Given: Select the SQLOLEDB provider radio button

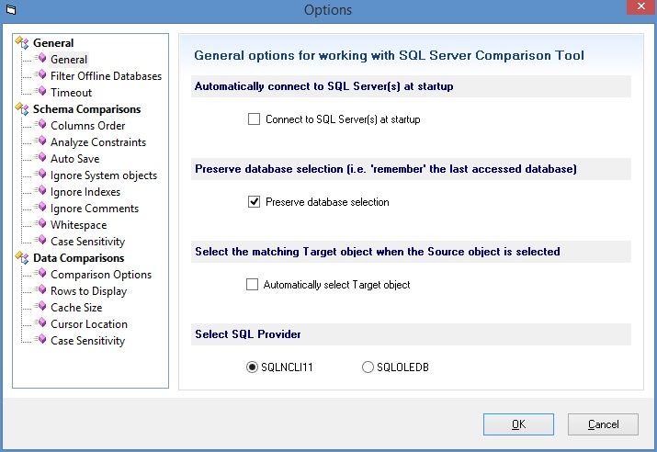Looking at the screenshot, I should click(x=368, y=367).
